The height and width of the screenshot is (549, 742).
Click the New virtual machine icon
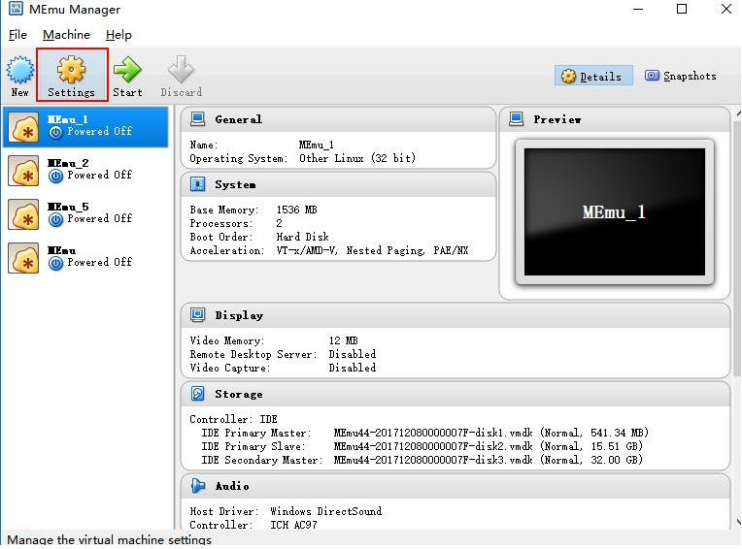(20, 71)
